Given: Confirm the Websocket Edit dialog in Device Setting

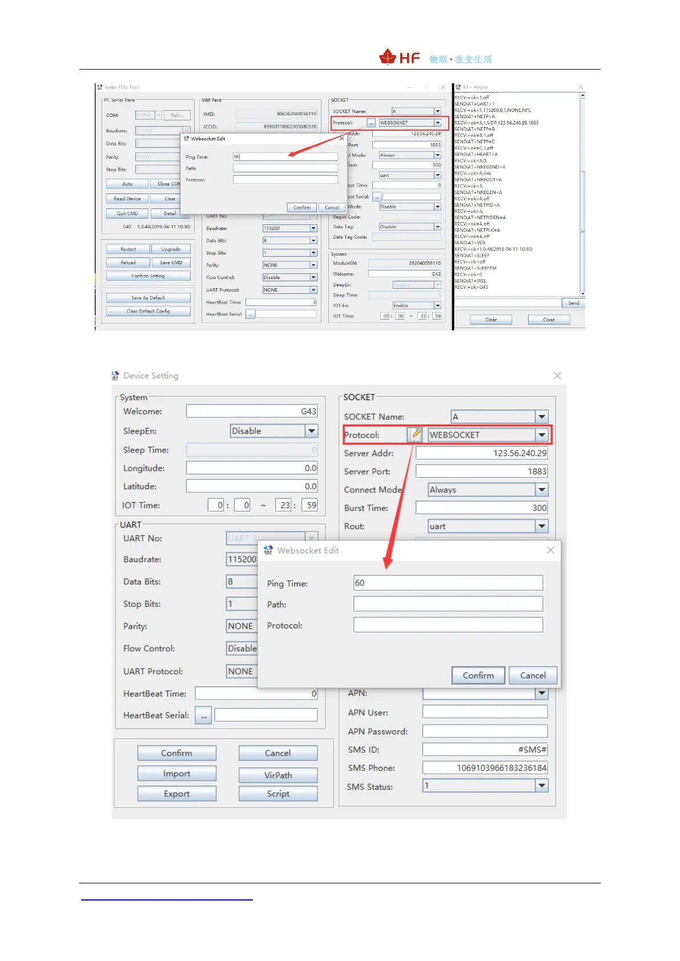Looking at the screenshot, I should 478,675.
